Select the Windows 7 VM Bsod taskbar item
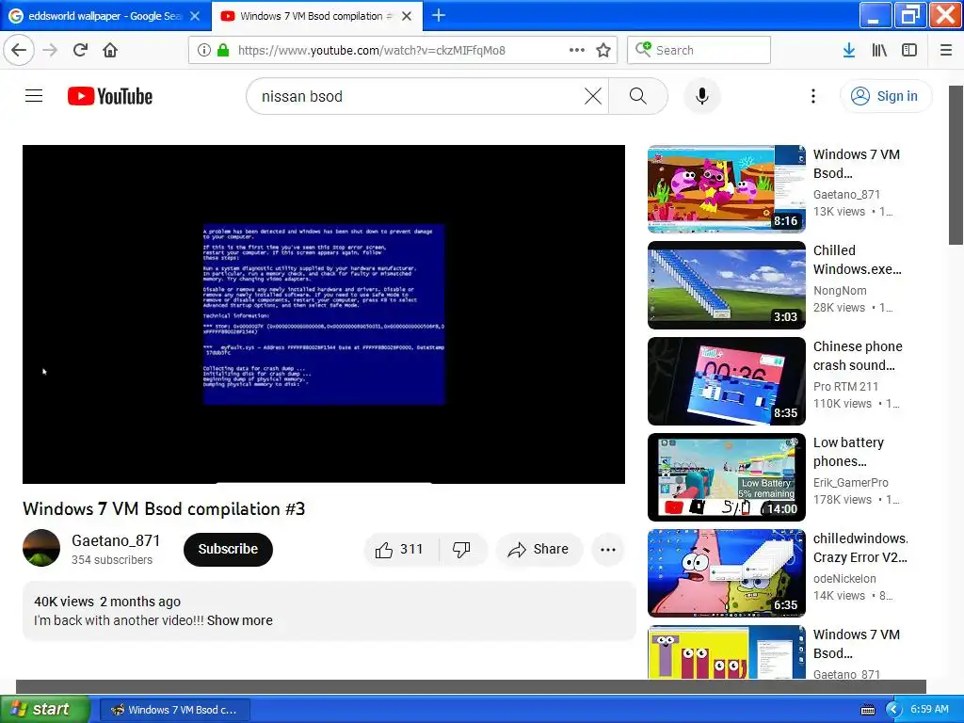964x723 pixels. click(174, 710)
